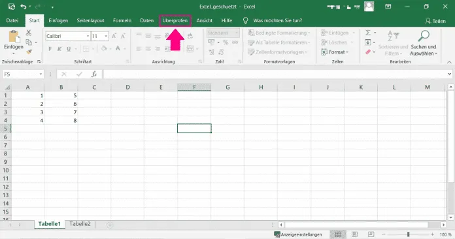Image resolution: width=455 pixels, height=239 pixels.
Task: Click the decrease font size icon
Action: pyautogui.click(x=123, y=36)
